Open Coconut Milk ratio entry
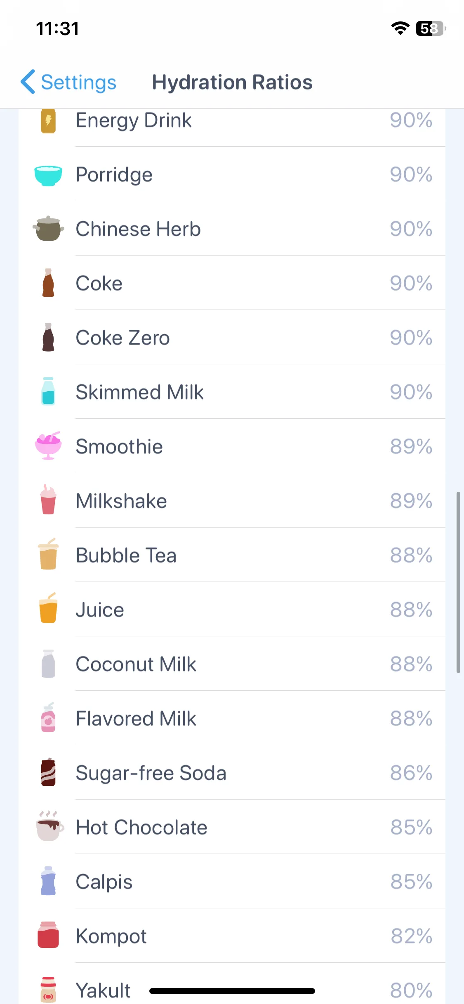Screen dimensions: 464x1004 coord(232,664)
